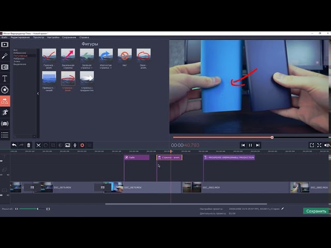Delete selected clip with trash icon

click(29, 145)
